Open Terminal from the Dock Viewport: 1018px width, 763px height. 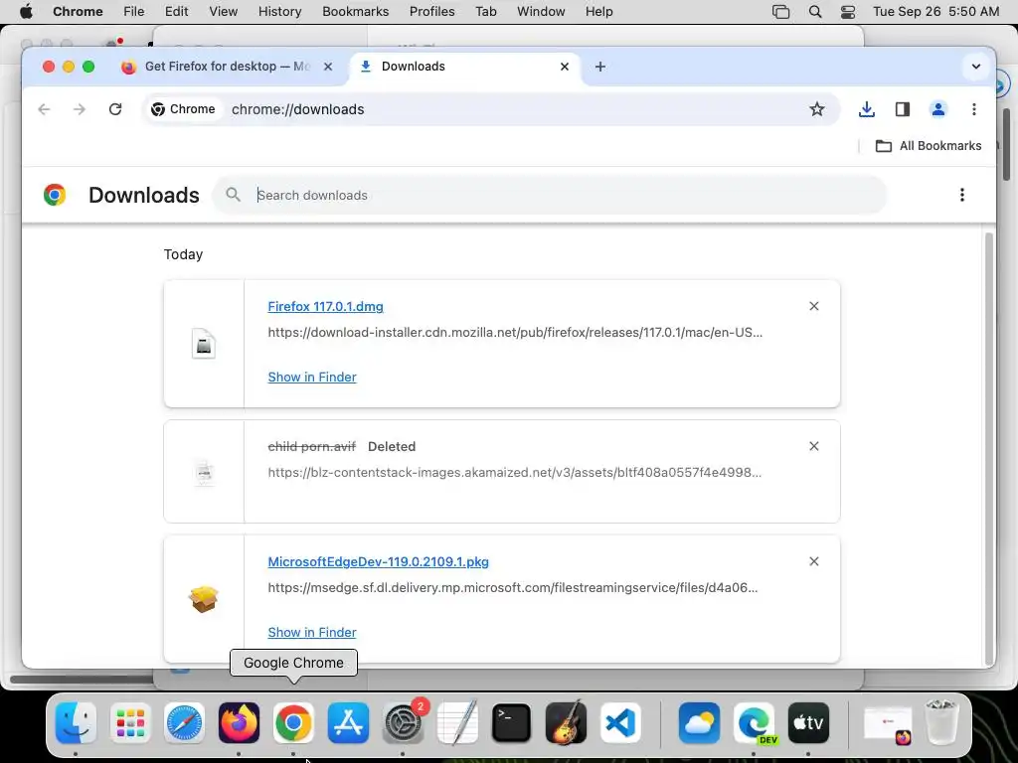(x=512, y=723)
